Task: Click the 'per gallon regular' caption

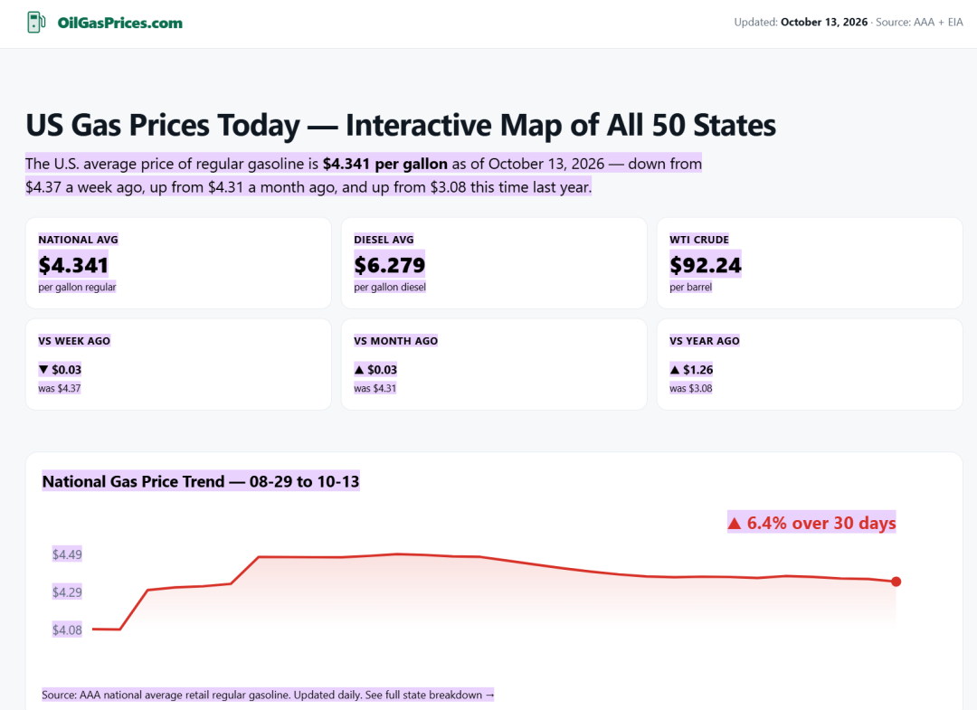Action: click(77, 287)
